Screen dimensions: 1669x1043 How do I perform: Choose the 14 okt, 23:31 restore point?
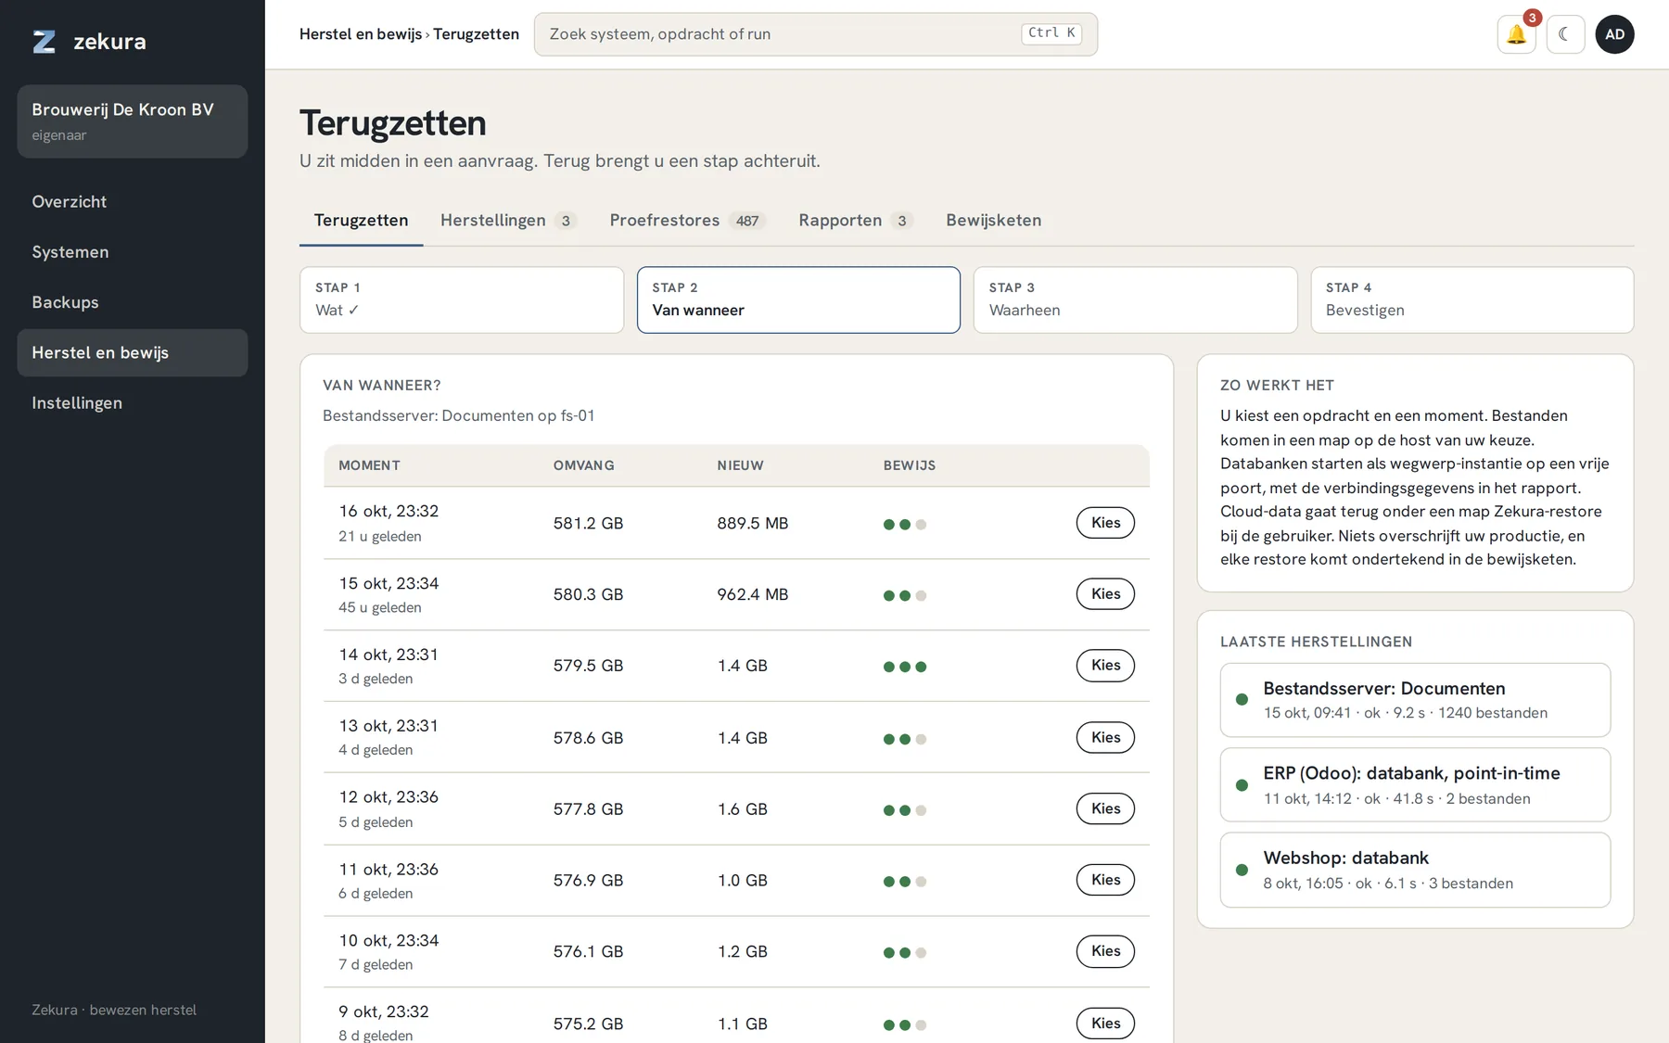[1105, 666]
